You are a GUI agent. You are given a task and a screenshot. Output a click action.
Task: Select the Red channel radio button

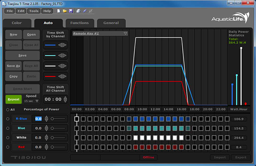pos(8,147)
